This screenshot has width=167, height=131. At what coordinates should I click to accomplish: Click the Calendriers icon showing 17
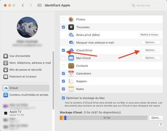(71, 74)
